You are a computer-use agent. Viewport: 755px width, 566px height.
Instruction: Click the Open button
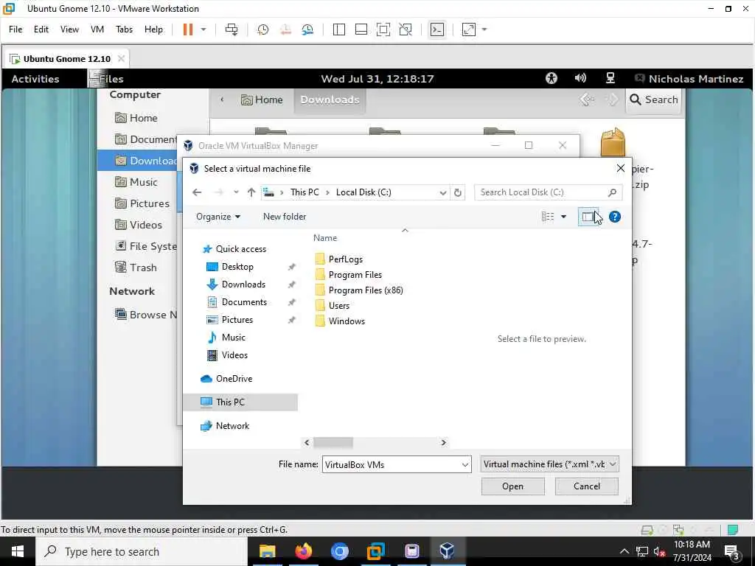pos(513,486)
